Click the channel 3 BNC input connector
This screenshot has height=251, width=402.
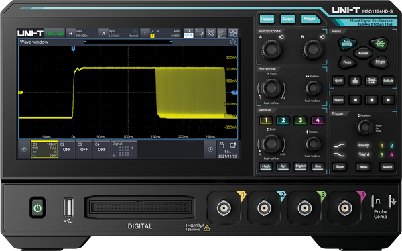[x=304, y=208]
